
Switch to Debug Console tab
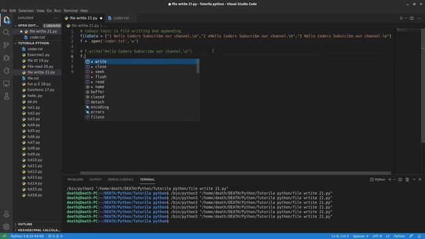(x=121, y=179)
